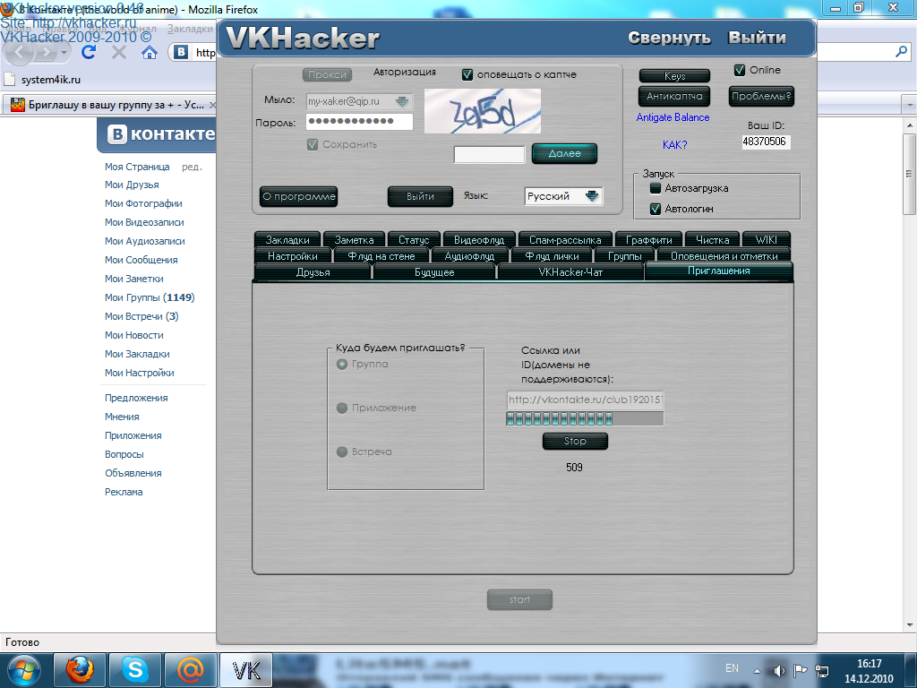Viewport: 917px width, 688px height.
Task: Click the О программе button
Action: click(x=299, y=196)
